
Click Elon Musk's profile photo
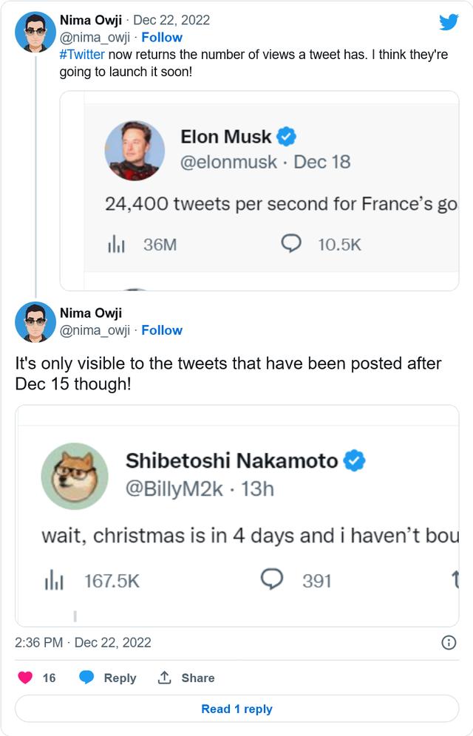point(135,151)
